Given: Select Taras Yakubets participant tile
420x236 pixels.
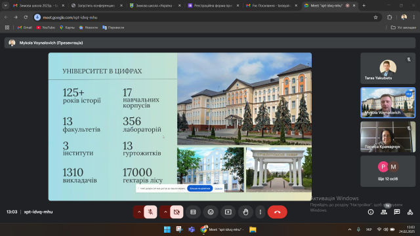Looking at the screenshot, I should (388, 68).
